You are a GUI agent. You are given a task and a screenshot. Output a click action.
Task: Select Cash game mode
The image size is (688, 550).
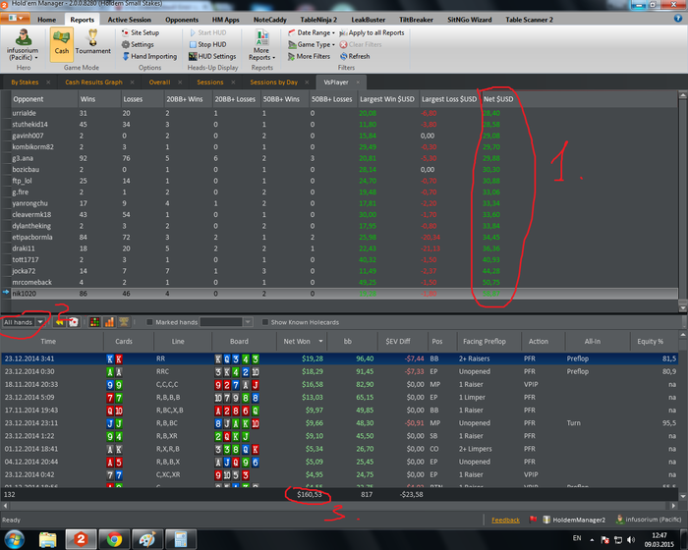61,43
